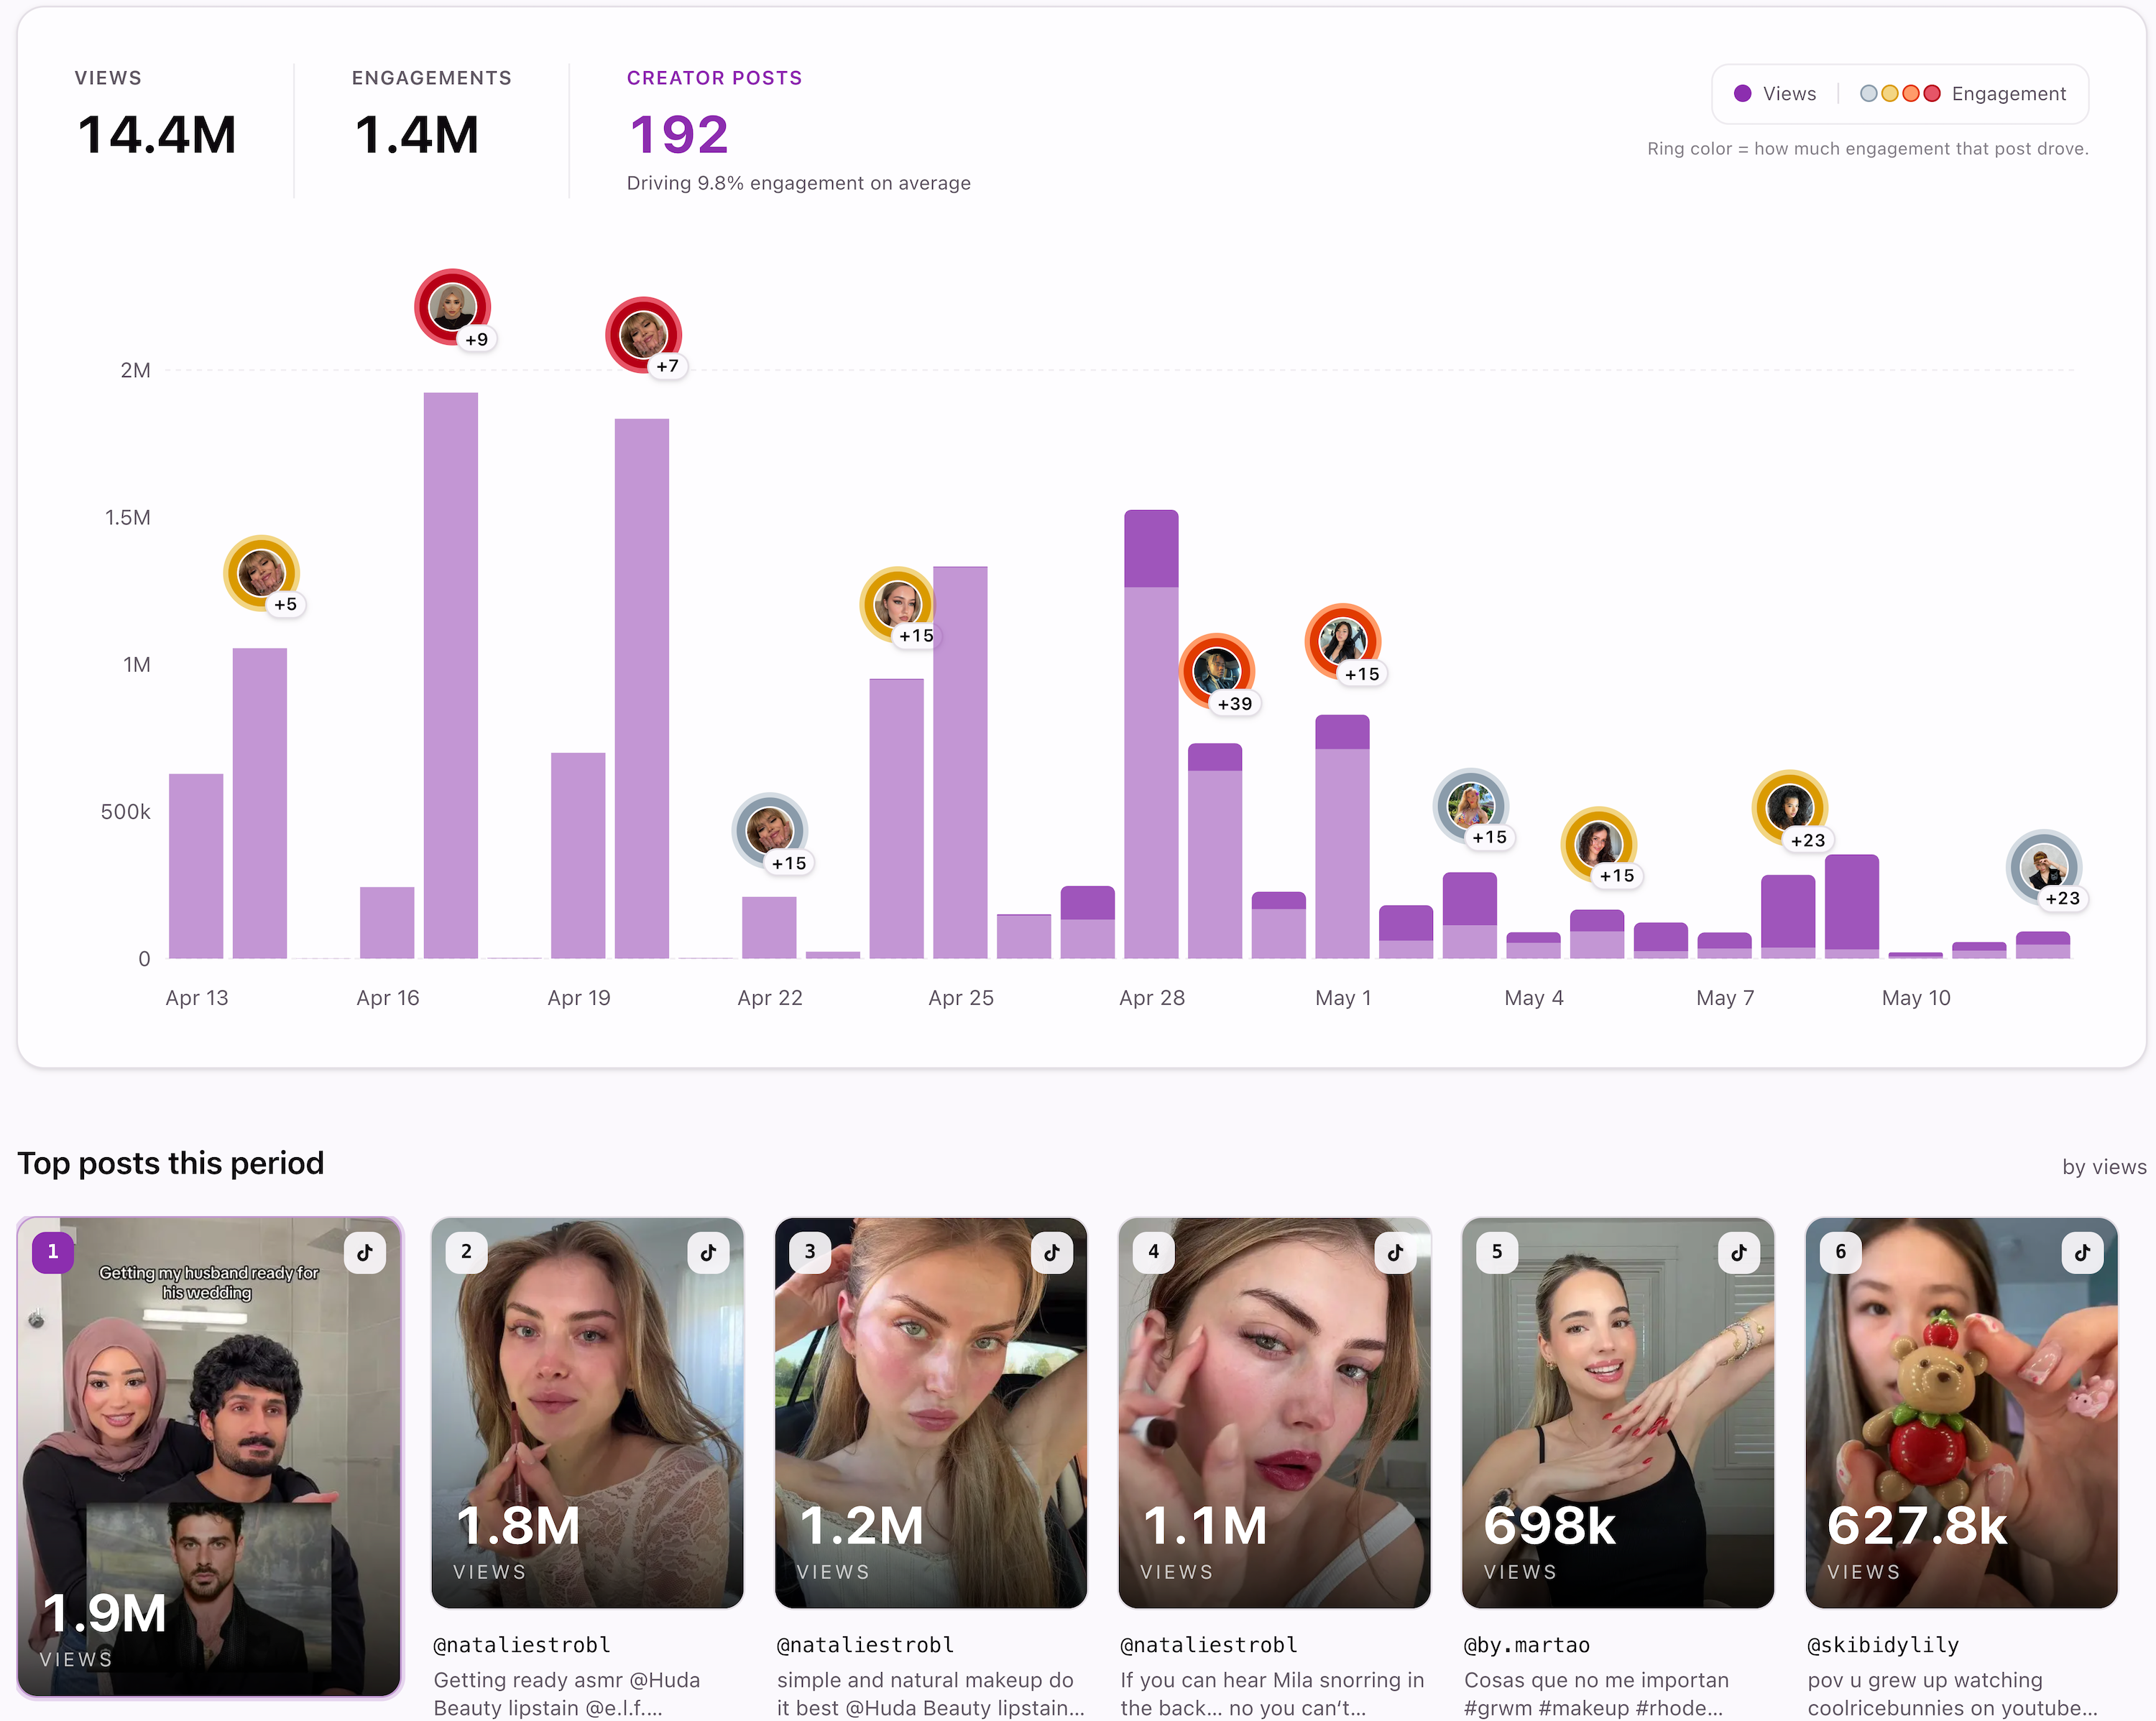Click the yellow-ringed avatar above May 5 bar

[x=1598, y=843]
